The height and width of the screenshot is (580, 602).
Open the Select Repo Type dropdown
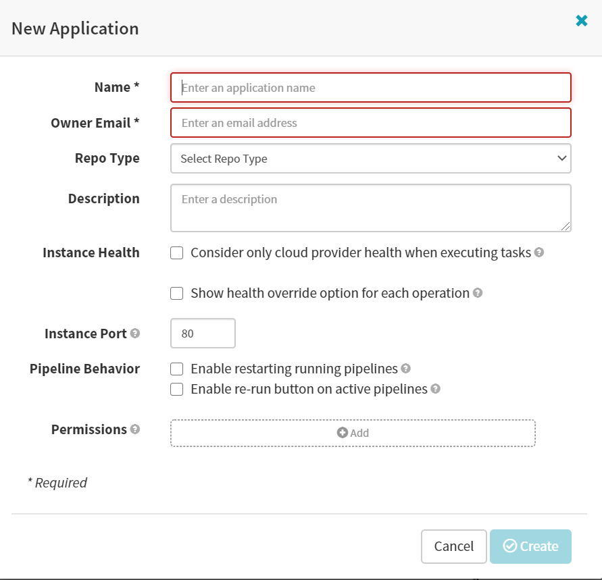370,158
